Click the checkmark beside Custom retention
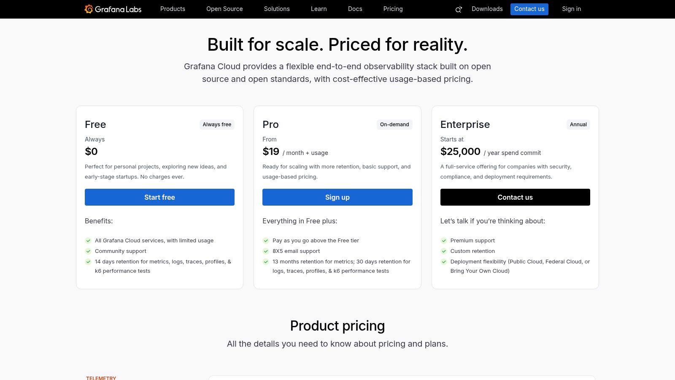The width and height of the screenshot is (675, 380). (x=444, y=251)
